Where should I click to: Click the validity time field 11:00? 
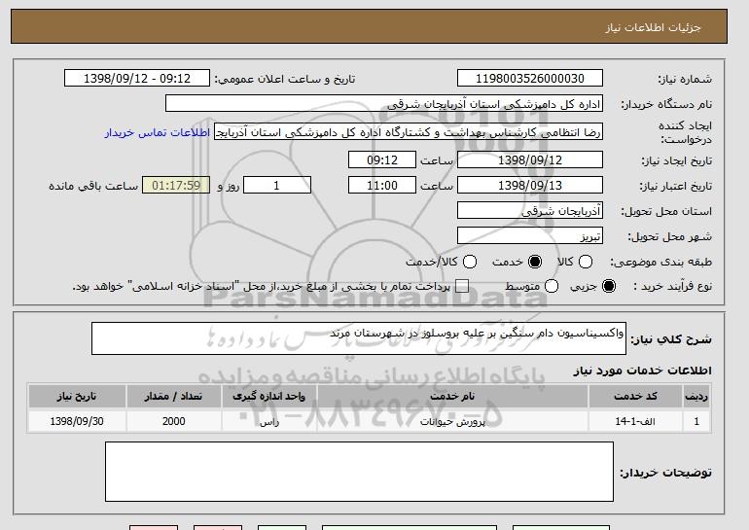coord(382,186)
